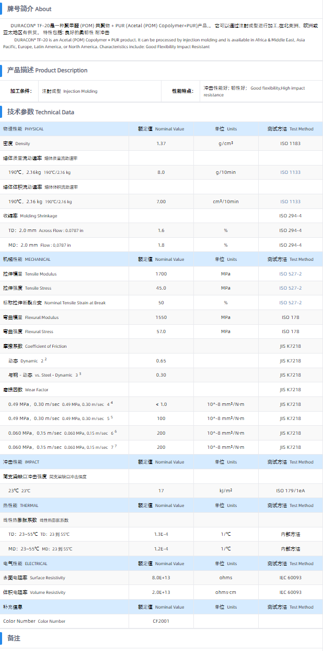Click the Technical Data section heading
This screenshot has width=323, height=651.
coord(41,112)
